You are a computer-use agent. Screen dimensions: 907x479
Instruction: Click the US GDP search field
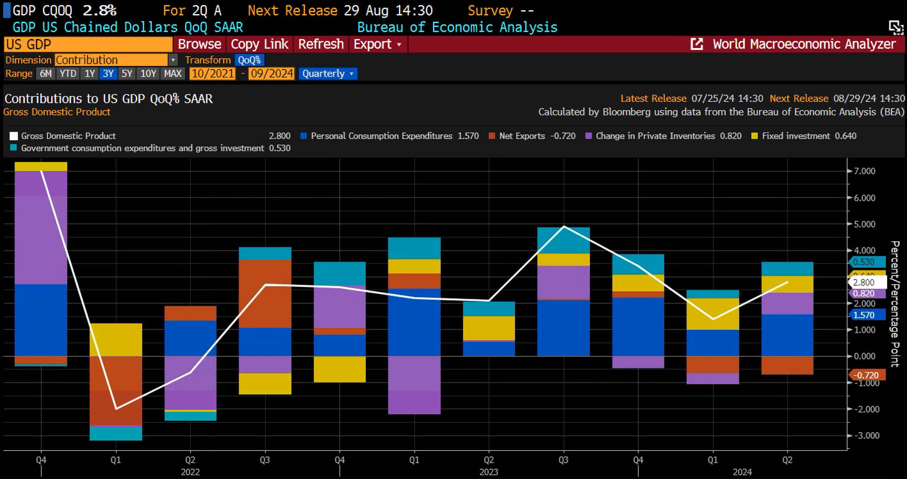point(88,44)
